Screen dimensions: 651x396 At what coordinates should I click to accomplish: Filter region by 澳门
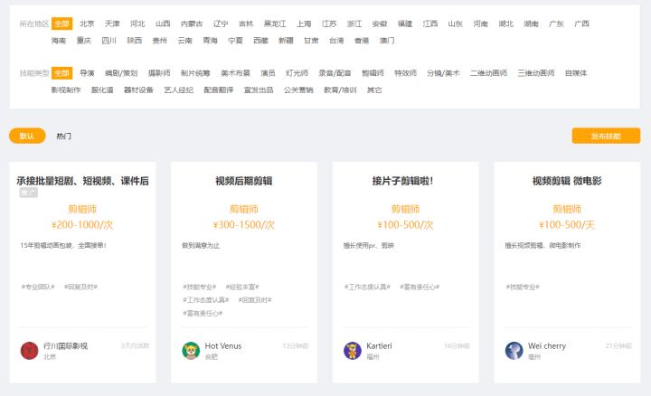pos(387,41)
